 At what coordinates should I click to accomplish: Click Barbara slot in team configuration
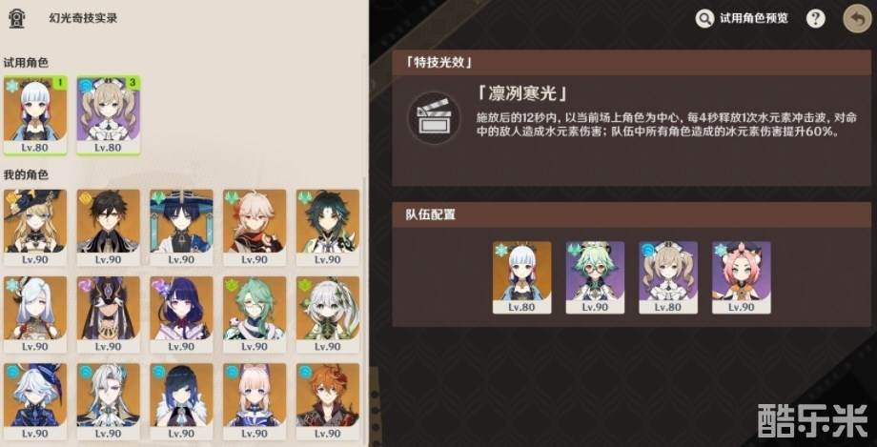668,277
